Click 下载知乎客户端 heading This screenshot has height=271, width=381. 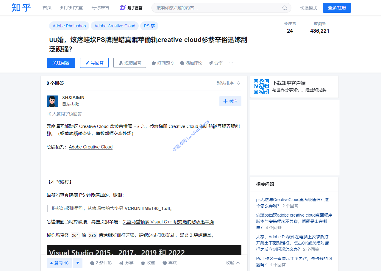289,83
